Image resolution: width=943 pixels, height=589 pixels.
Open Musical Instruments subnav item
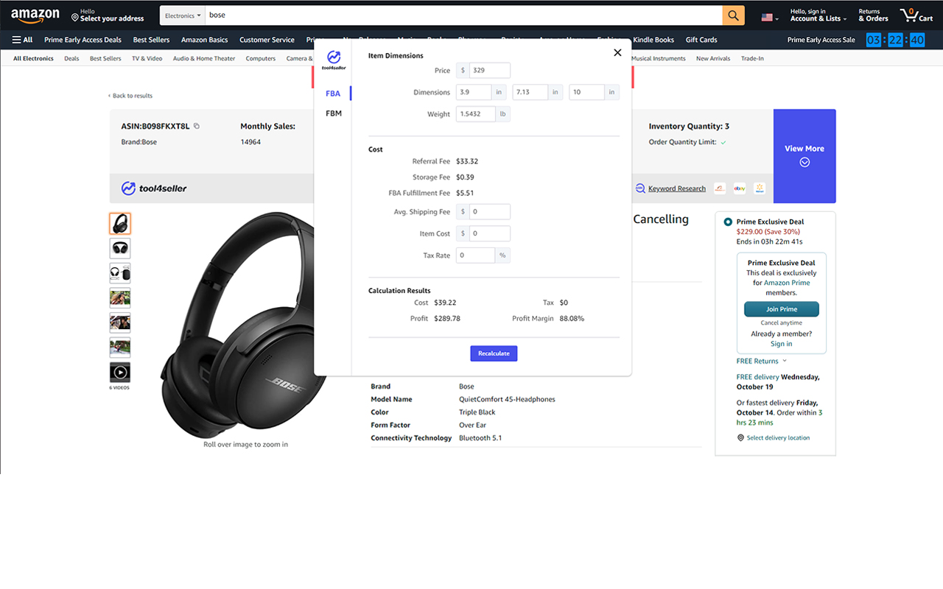coord(659,59)
